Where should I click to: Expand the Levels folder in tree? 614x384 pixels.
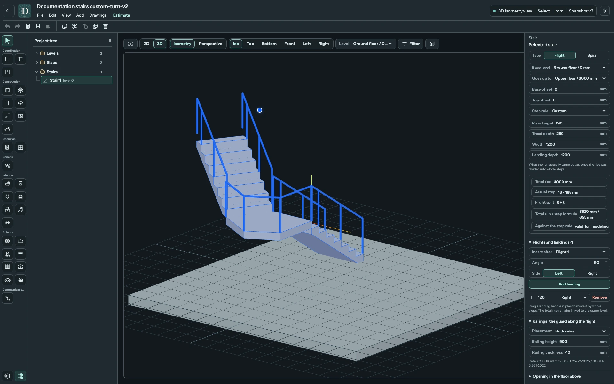click(x=37, y=53)
